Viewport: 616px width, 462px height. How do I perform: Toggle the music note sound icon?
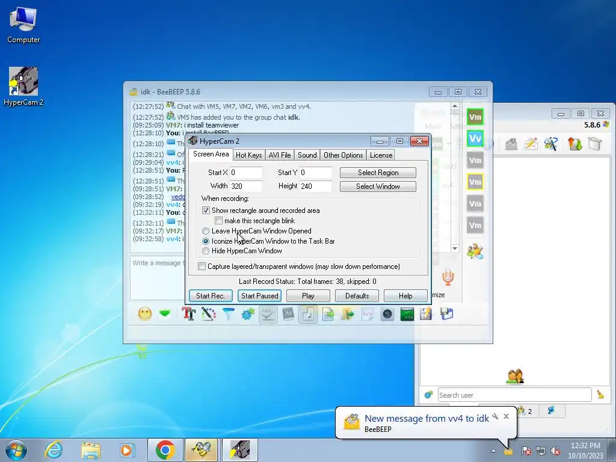tap(308, 314)
